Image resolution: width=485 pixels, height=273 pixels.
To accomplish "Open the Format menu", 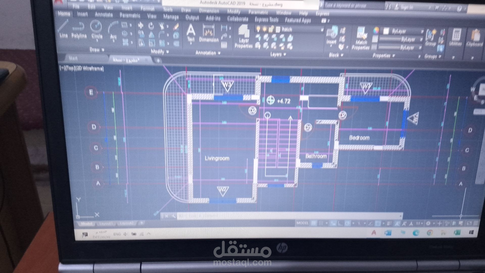I will point(147,9).
